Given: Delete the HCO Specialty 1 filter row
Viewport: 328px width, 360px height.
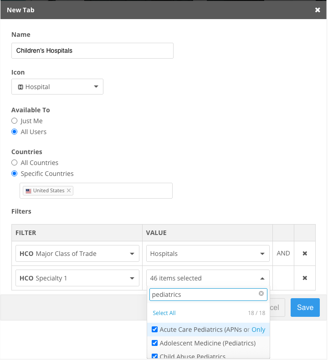Looking at the screenshot, I should click(x=305, y=278).
